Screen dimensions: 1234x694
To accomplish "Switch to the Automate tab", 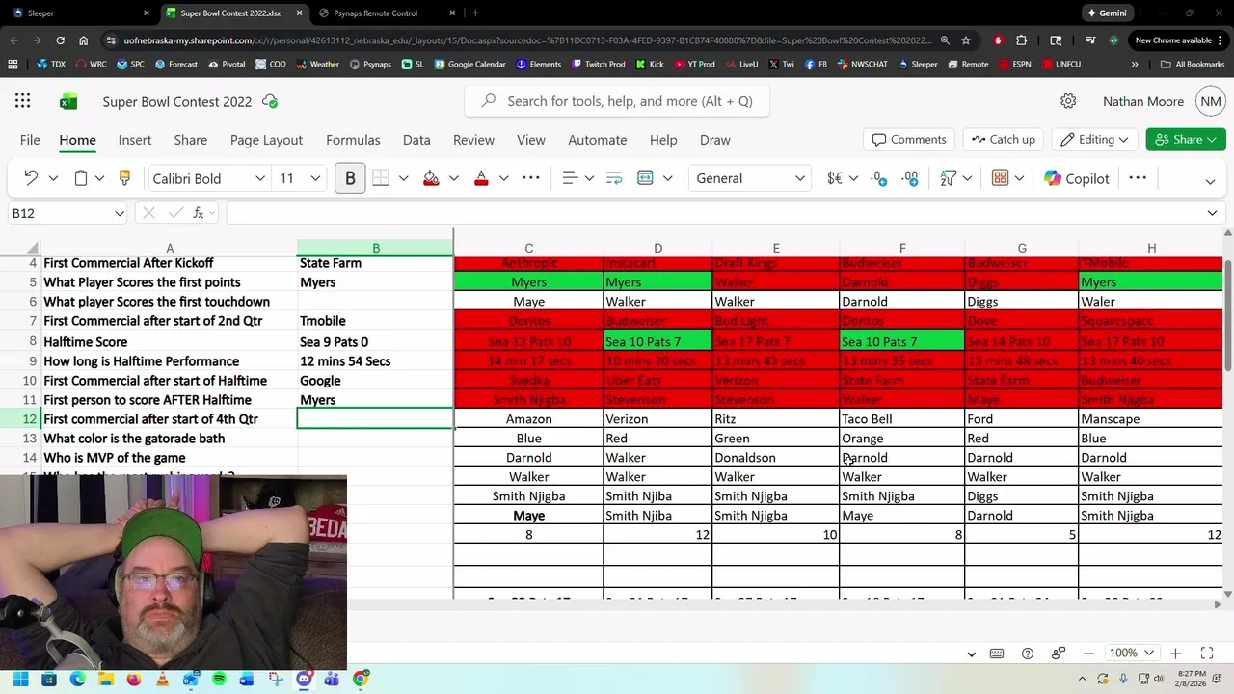I will click(x=598, y=140).
